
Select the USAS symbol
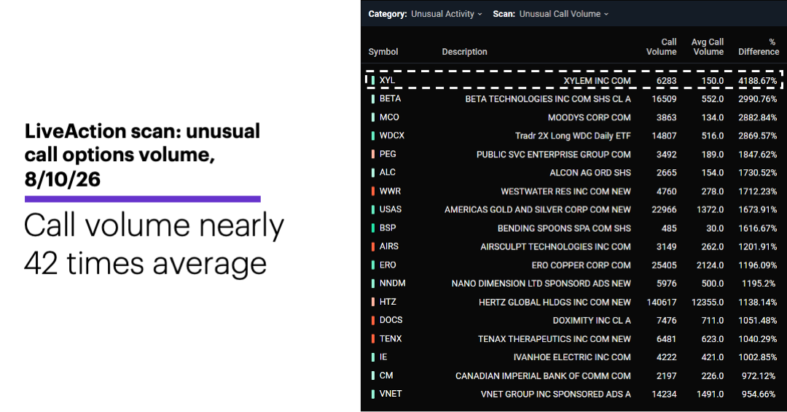pyautogui.click(x=391, y=209)
